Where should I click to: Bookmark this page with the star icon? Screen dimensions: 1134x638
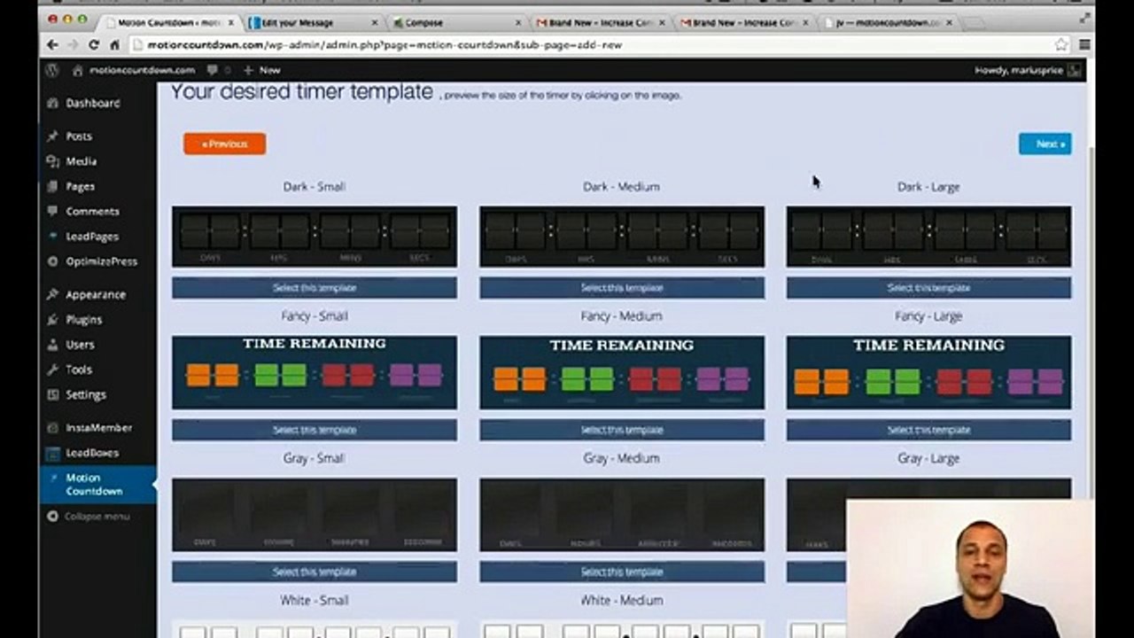(1061, 44)
